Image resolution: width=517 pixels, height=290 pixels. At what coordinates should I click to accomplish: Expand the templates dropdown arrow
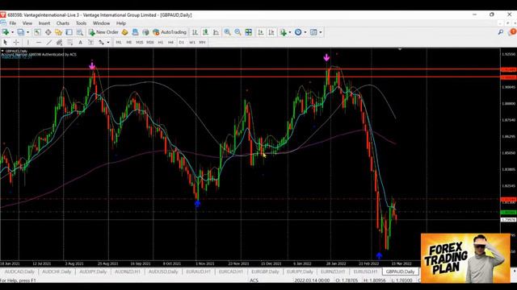click(321, 32)
